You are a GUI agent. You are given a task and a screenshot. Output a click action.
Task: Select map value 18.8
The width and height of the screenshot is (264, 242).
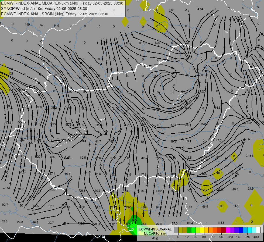point(220,173)
